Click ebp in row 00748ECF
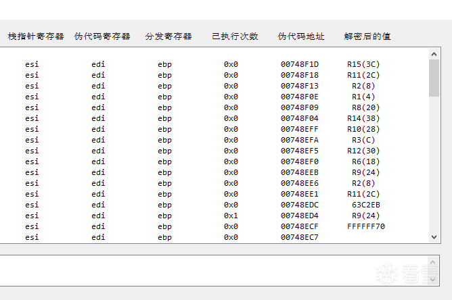 pos(164,227)
